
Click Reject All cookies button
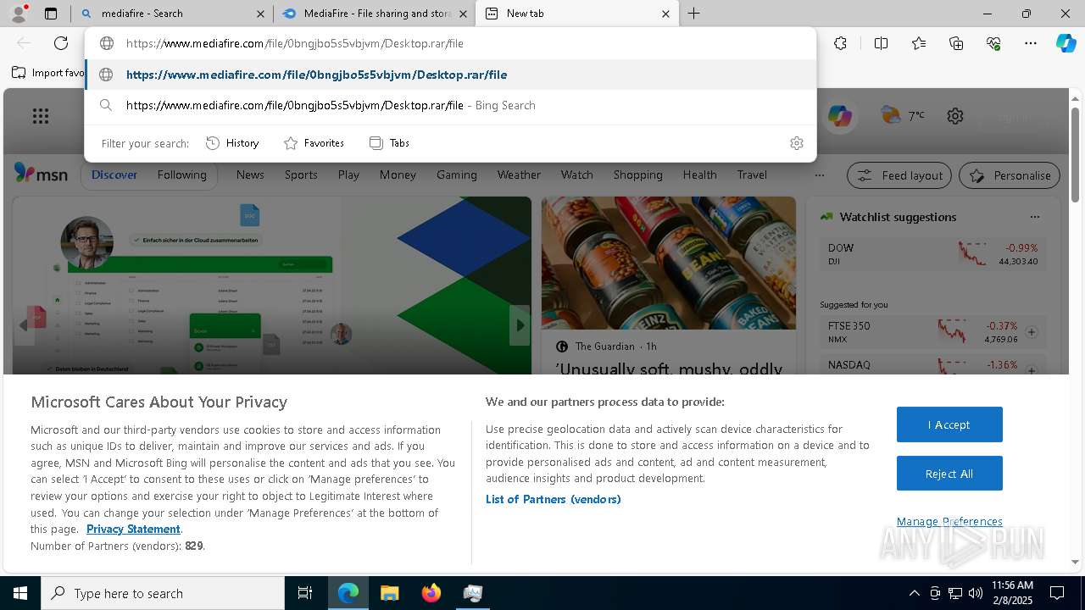949,474
